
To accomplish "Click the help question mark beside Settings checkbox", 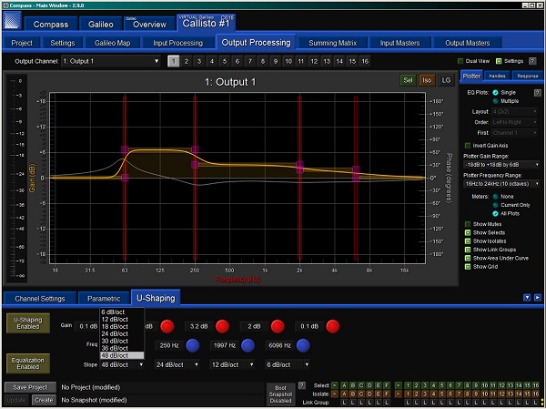I will 532,61.
